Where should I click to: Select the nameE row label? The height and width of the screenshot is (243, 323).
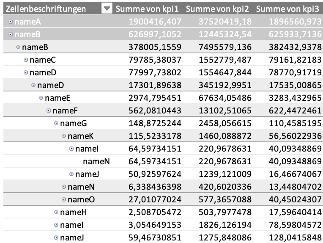[x=57, y=98]
